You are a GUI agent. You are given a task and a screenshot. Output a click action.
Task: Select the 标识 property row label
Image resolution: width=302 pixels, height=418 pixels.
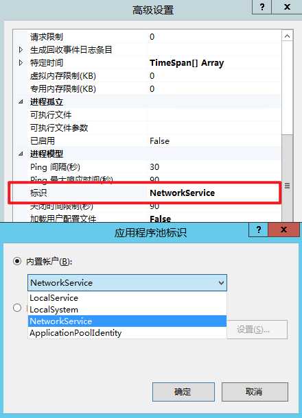(38, 193)
